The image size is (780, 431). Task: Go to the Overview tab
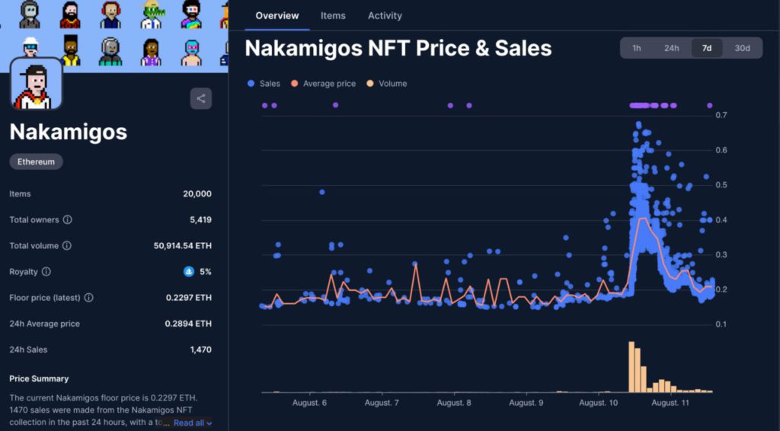(x=277, y=15)
